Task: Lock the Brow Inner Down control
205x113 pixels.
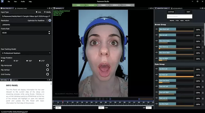Action: tap(203, 41)
